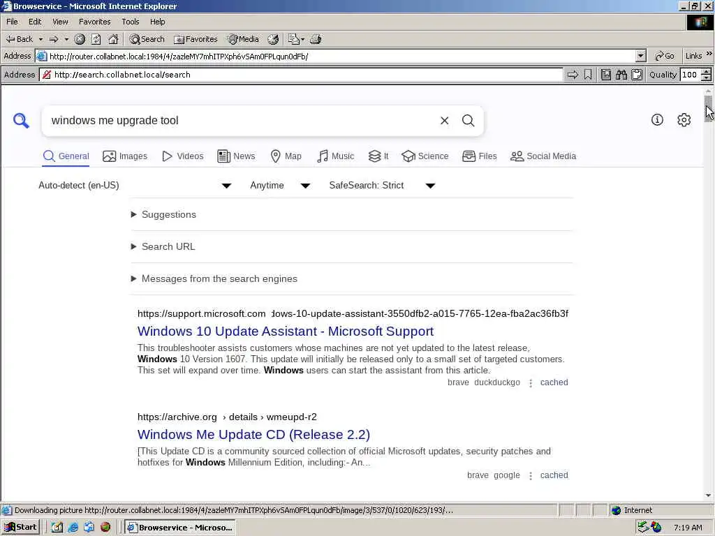
Task: Open cached link for Windows 10 result
Action: pos(554,382)
